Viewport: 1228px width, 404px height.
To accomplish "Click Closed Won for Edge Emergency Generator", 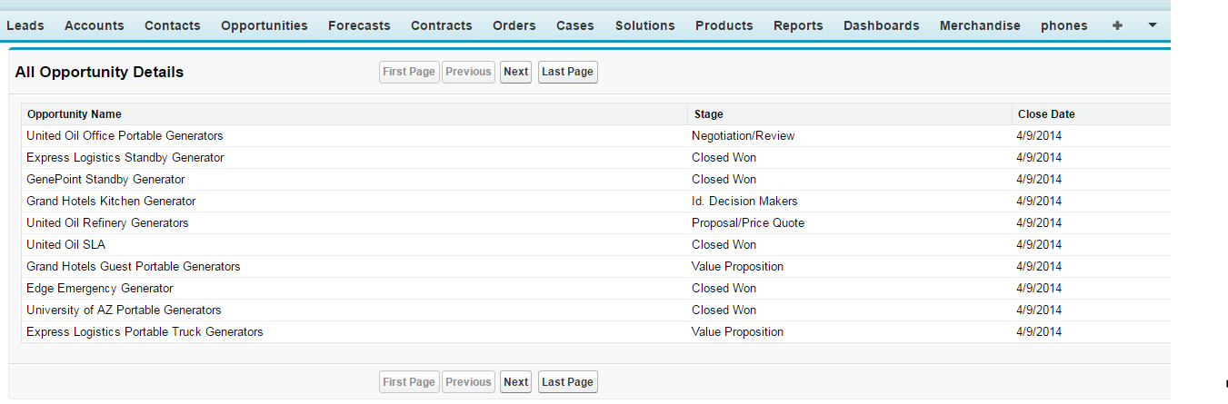I will pyautogui.click(x=724, y=289).
